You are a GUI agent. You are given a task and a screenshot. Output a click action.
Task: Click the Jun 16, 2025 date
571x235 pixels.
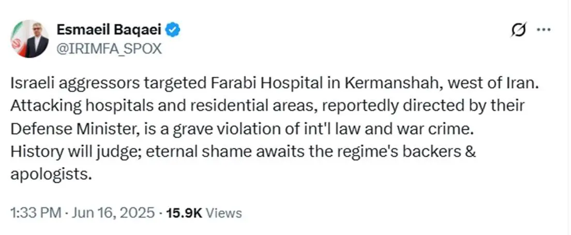pos(113,213)
